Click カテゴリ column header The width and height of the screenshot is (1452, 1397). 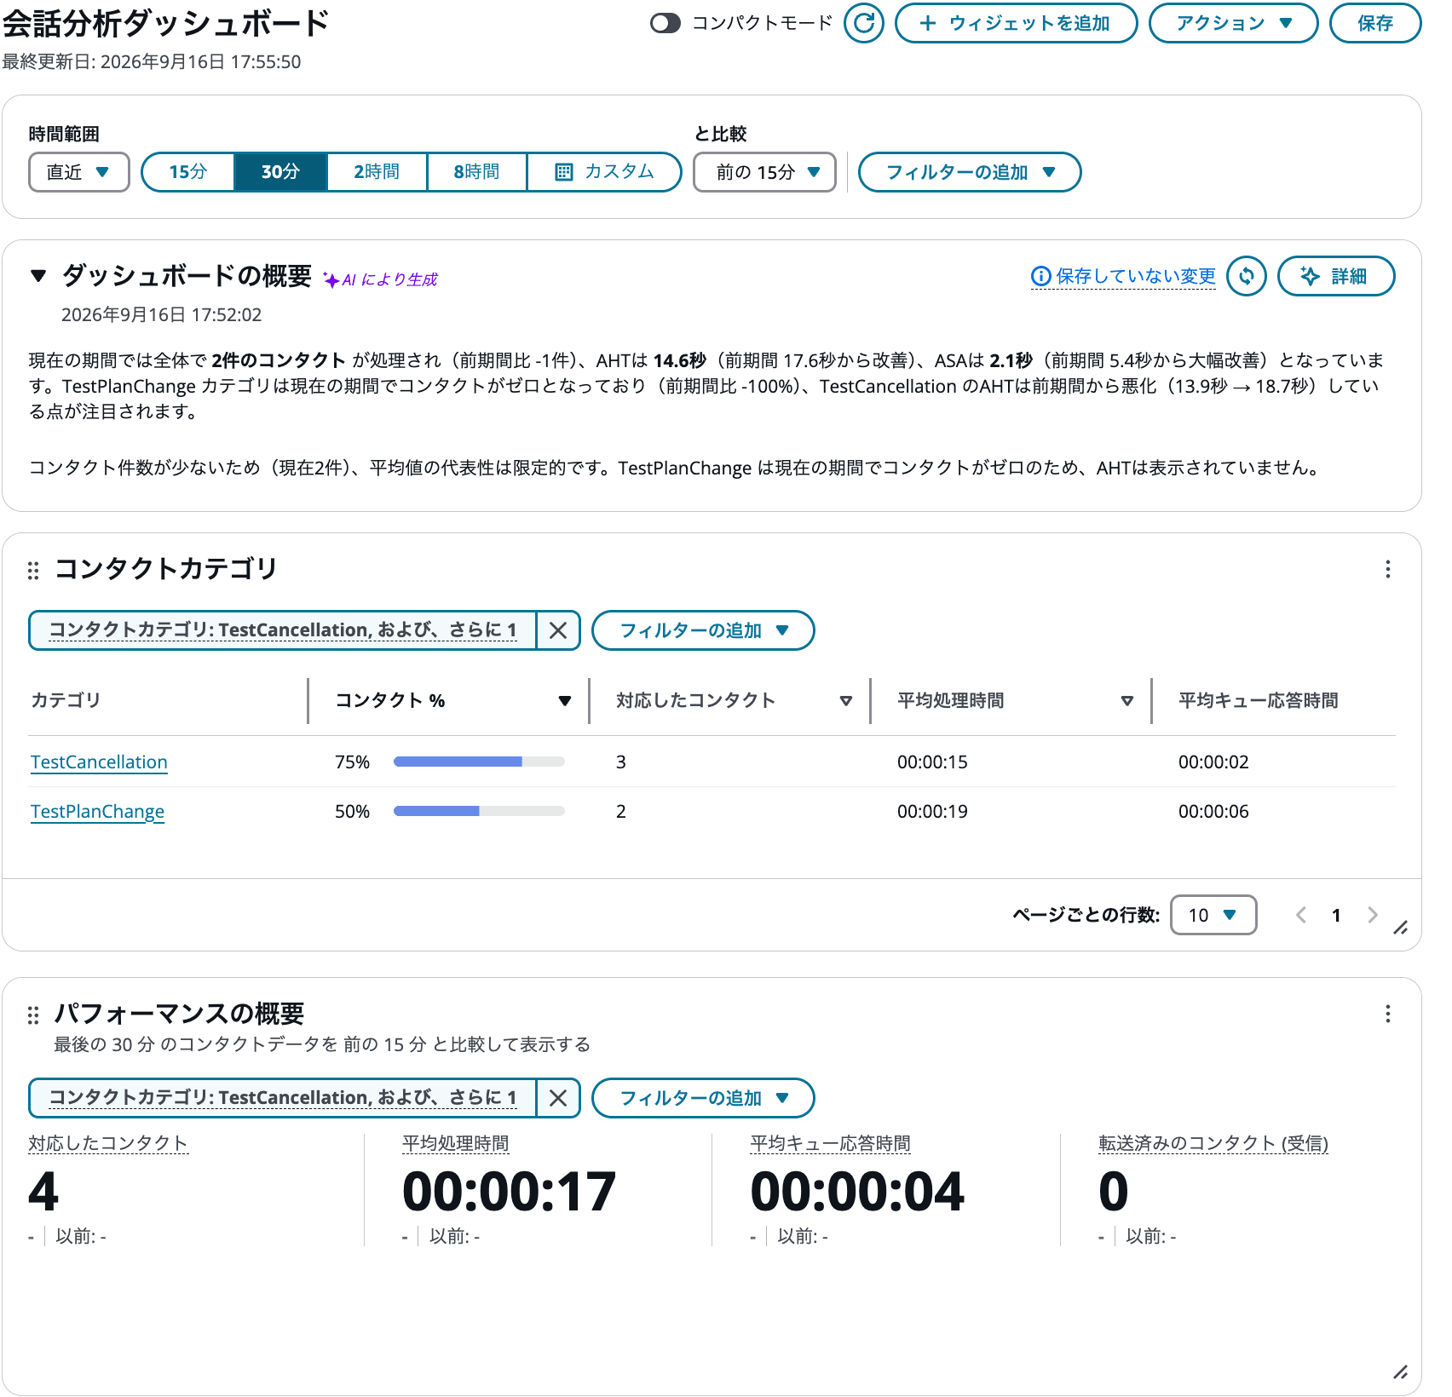pos(66,700)
